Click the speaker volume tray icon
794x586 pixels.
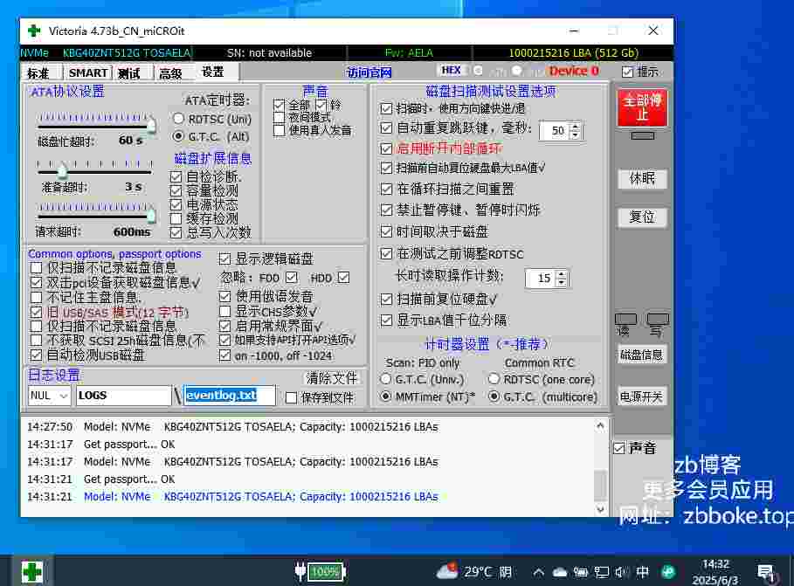point(621,572)
